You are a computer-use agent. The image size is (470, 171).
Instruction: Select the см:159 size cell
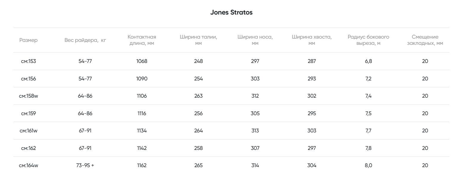pos(29,113)
